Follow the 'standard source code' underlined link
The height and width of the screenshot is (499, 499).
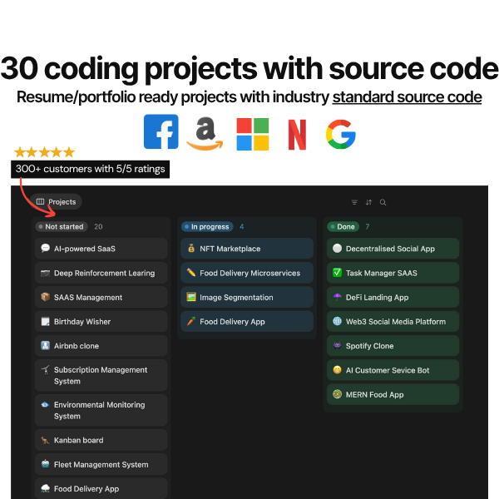[407, 97]
